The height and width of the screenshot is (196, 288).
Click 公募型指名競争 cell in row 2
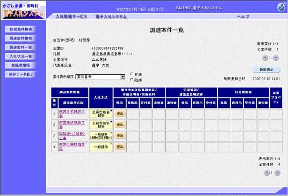(101, 125)
